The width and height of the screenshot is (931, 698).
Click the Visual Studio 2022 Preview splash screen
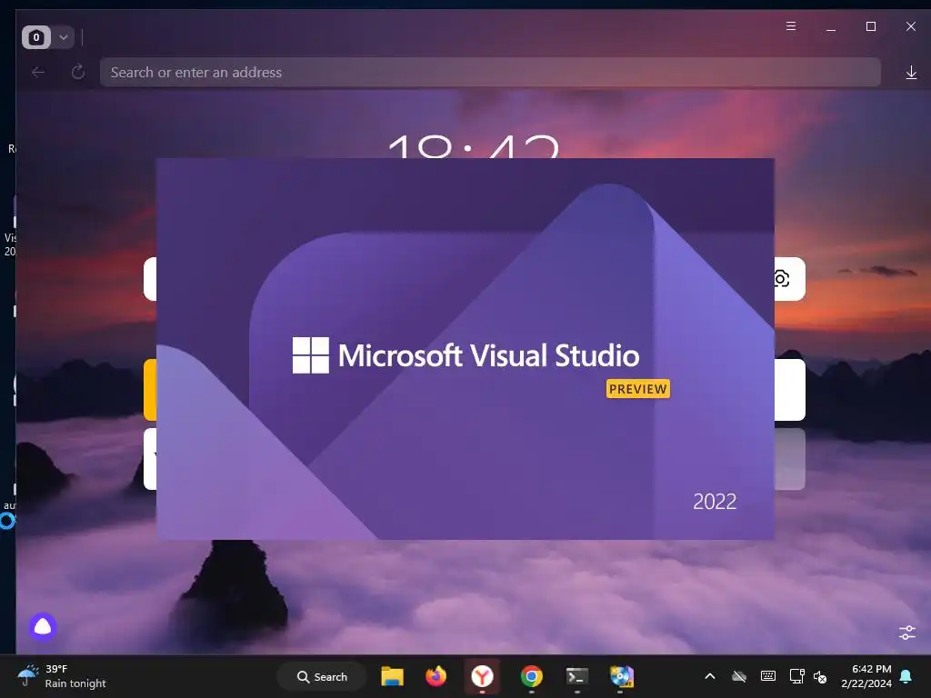pyautogui.click(x=465, y=349)
